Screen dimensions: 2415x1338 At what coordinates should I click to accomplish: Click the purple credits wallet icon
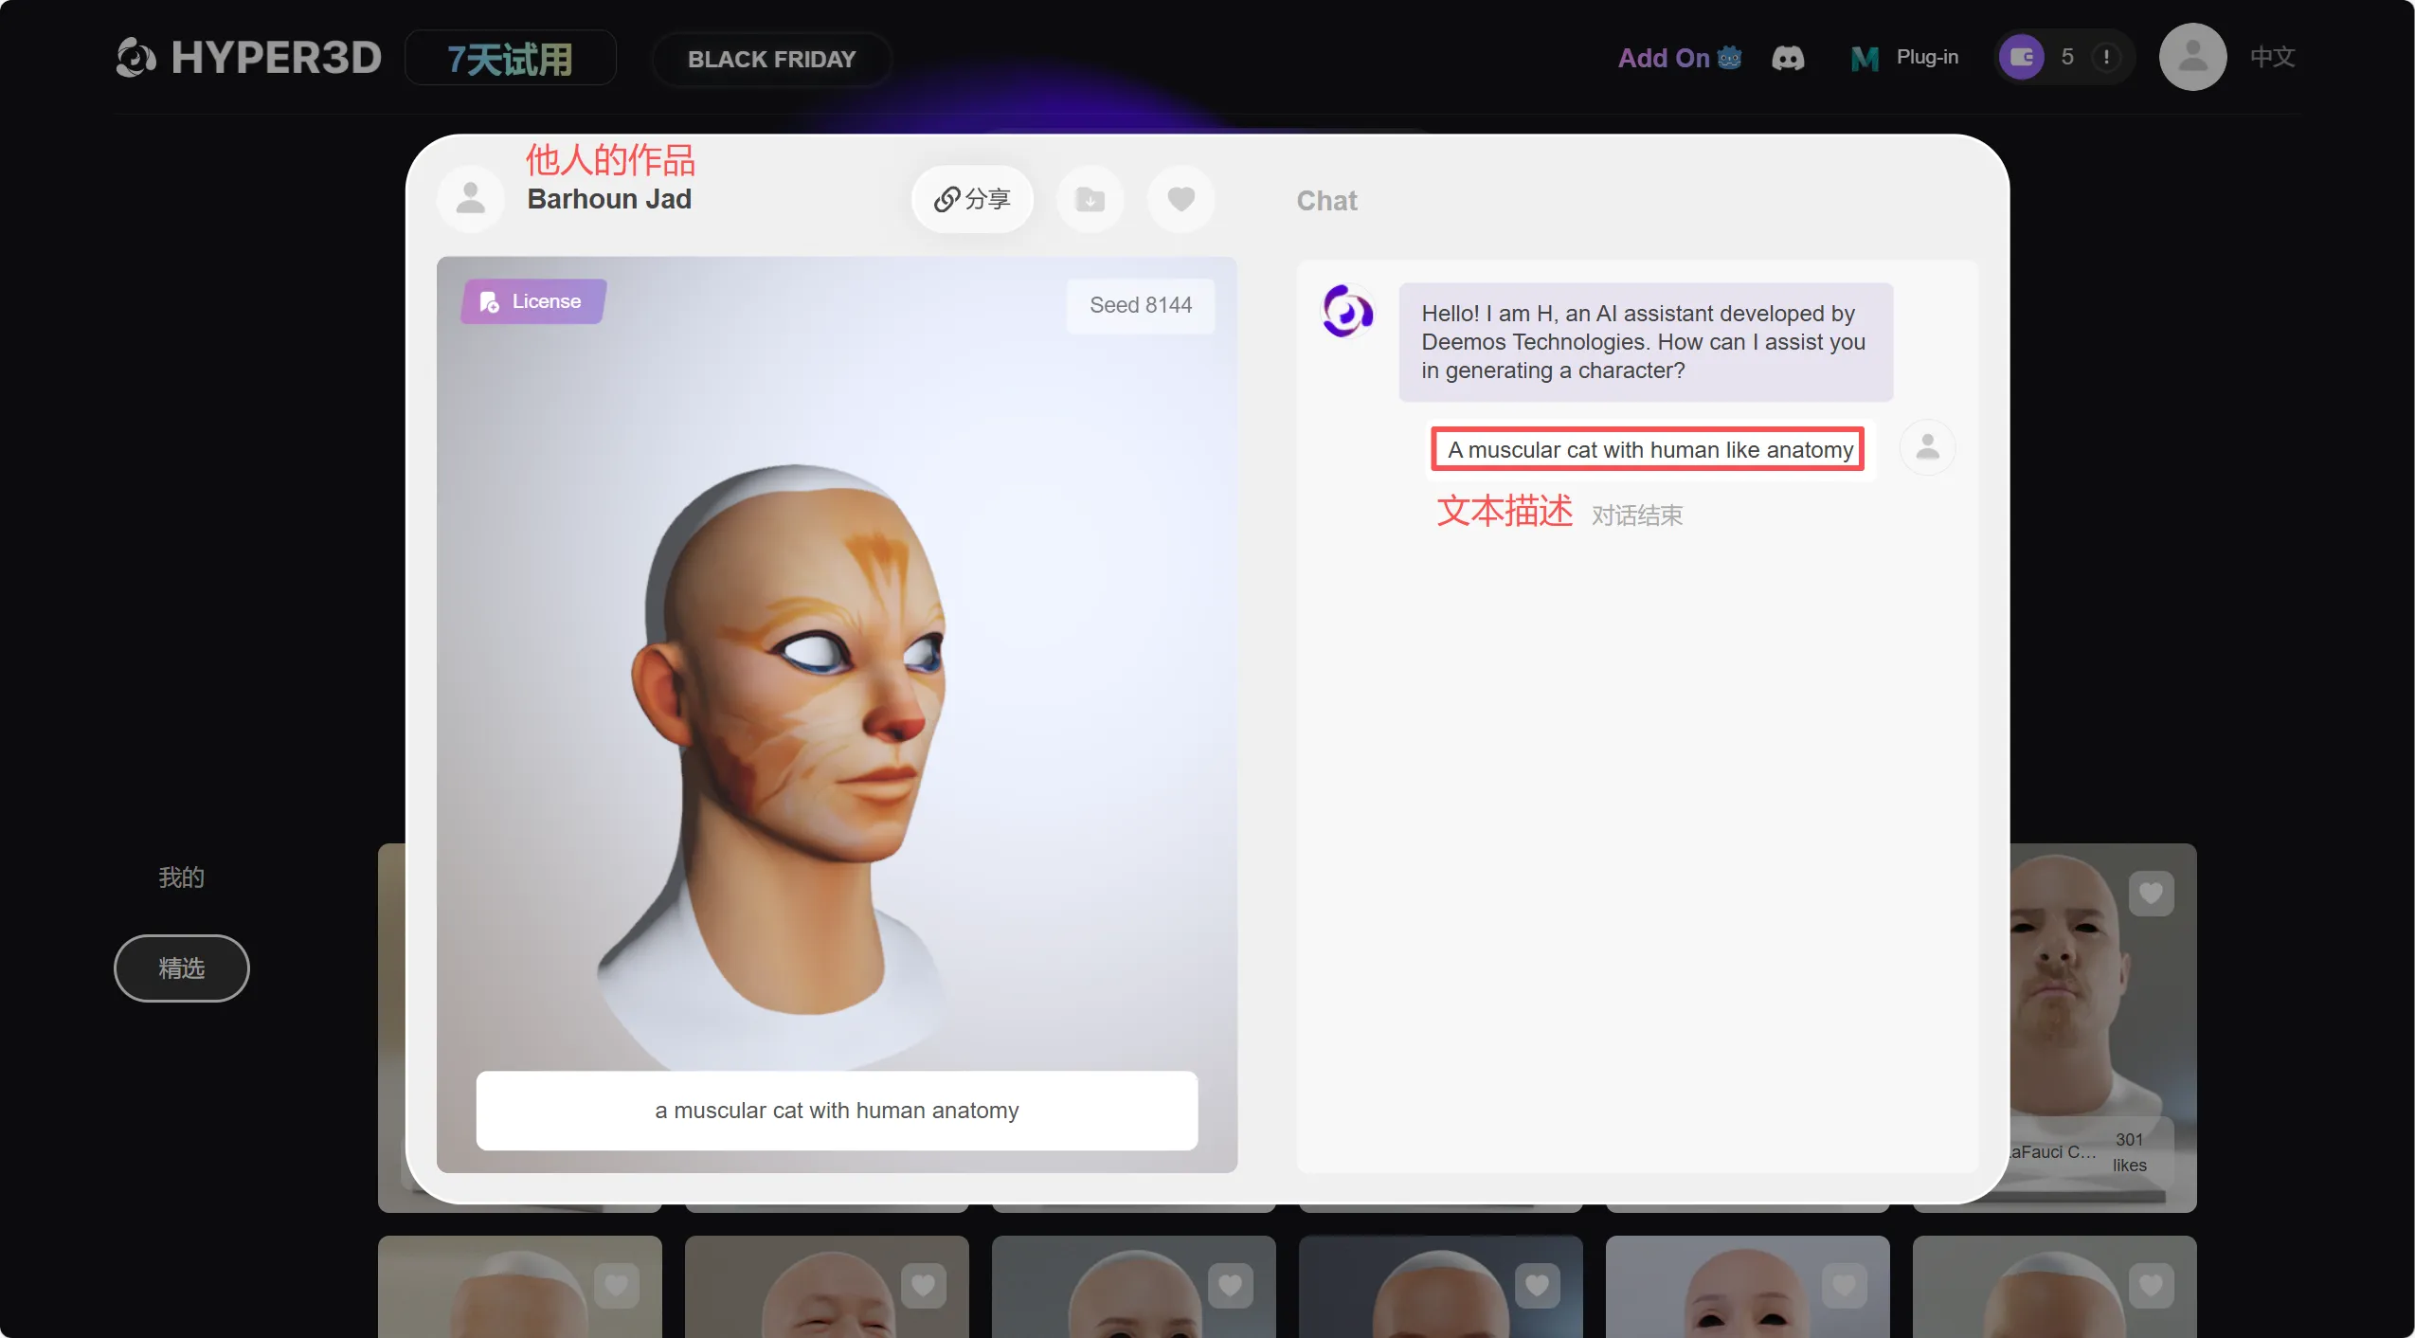pyautogui.click(x=2022, y=57)
